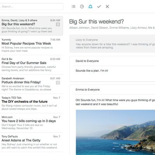This screenshot has height=155, width=155.
Task: Click preview text Hi Sidney, here are some popular
Action: pos(27,49)
